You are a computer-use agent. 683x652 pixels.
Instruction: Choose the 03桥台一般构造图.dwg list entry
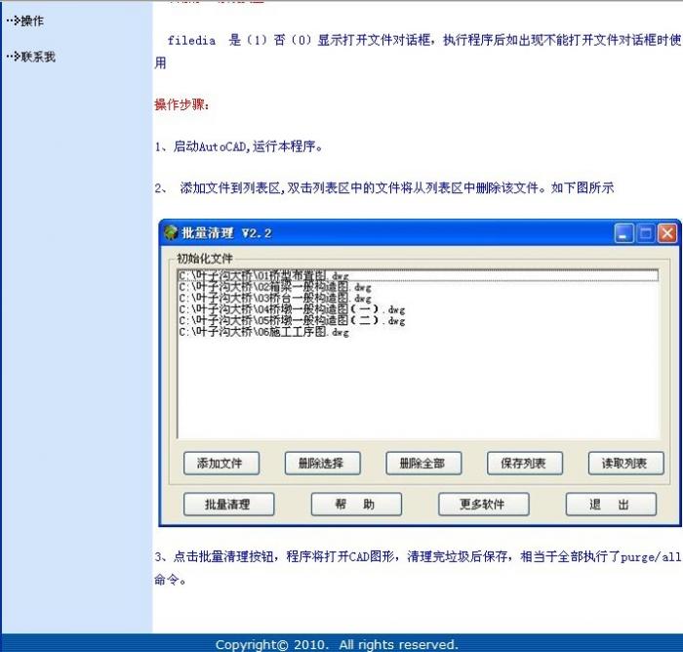click(x=275, y=299)
